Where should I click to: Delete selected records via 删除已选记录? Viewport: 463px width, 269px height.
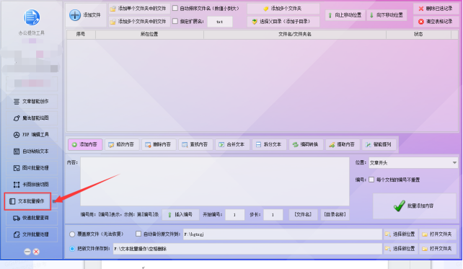[x=436, y=9]
